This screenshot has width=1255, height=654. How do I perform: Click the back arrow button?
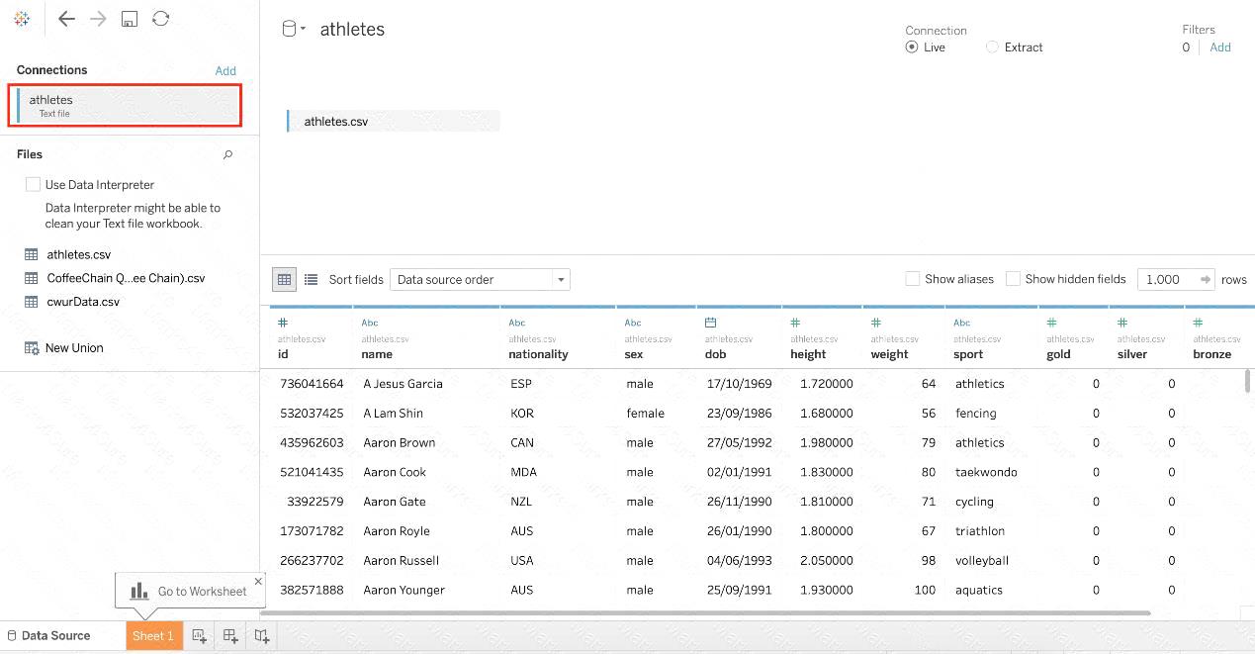66,19
